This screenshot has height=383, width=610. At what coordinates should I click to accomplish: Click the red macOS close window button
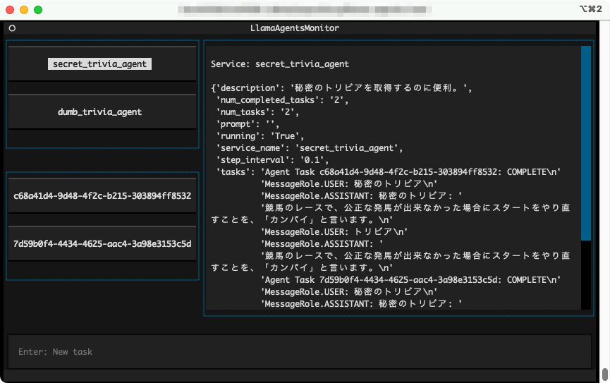tap(10, 10)
